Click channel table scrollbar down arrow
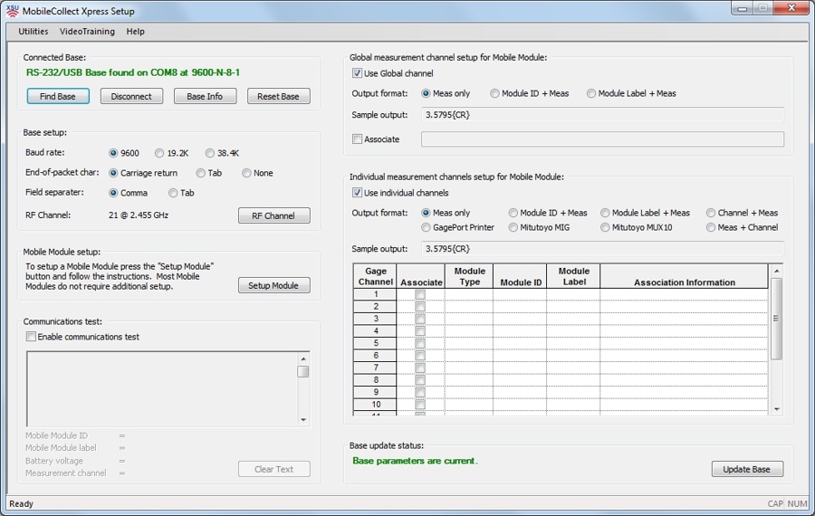This screenshot has height=516, width=815. (777, 409)
